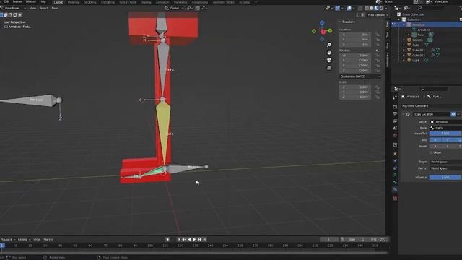The width and height of the screenshot is (462, 260).
Task: Toggle viewport overlays button
Action: [349, 8]
